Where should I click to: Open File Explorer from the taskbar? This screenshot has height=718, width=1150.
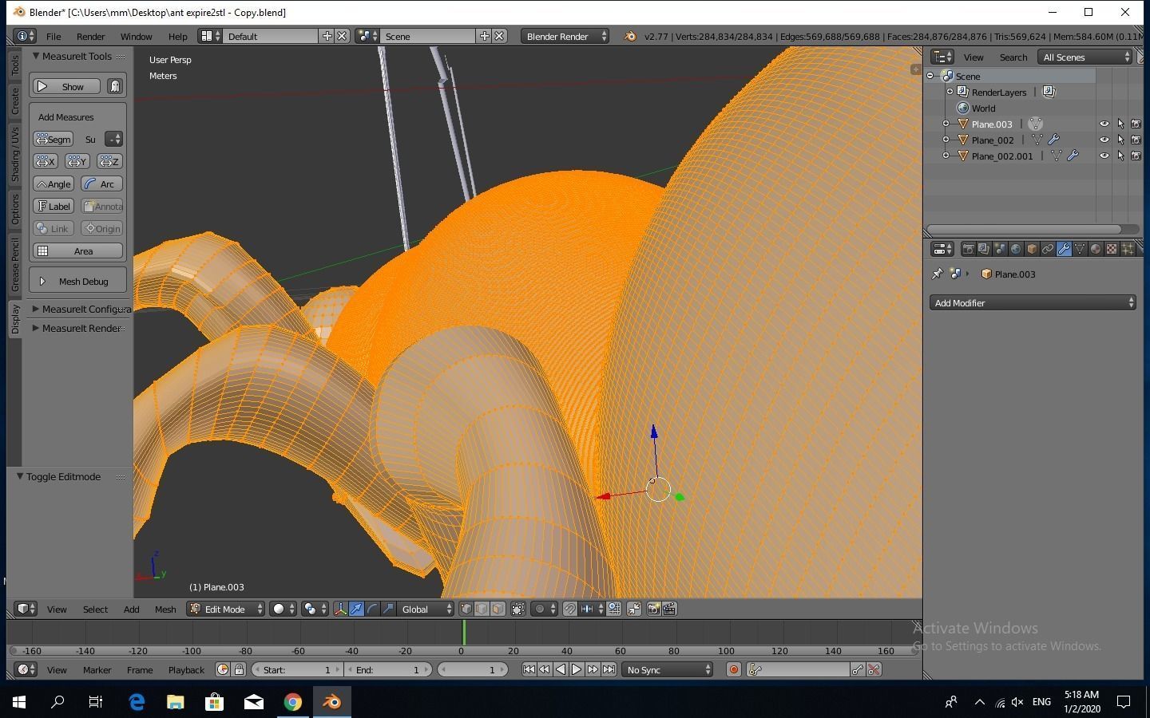click(176, 702)
